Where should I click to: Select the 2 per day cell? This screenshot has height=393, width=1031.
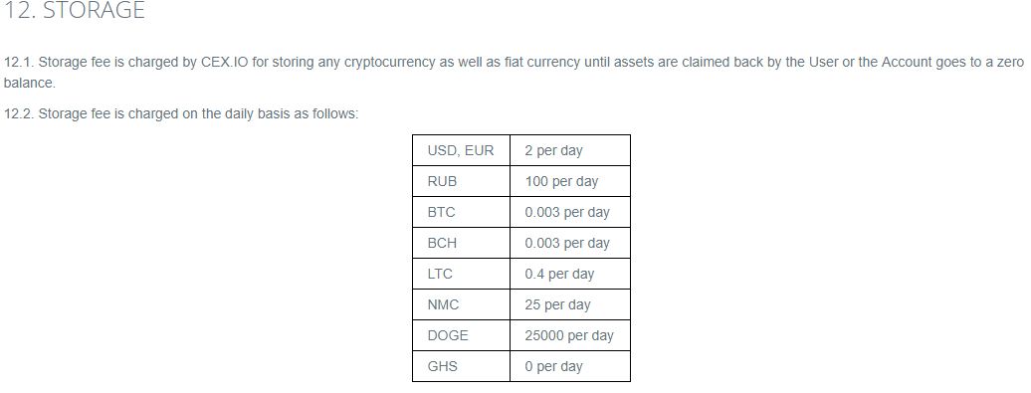pyautogui.click(x=570, y=150)
